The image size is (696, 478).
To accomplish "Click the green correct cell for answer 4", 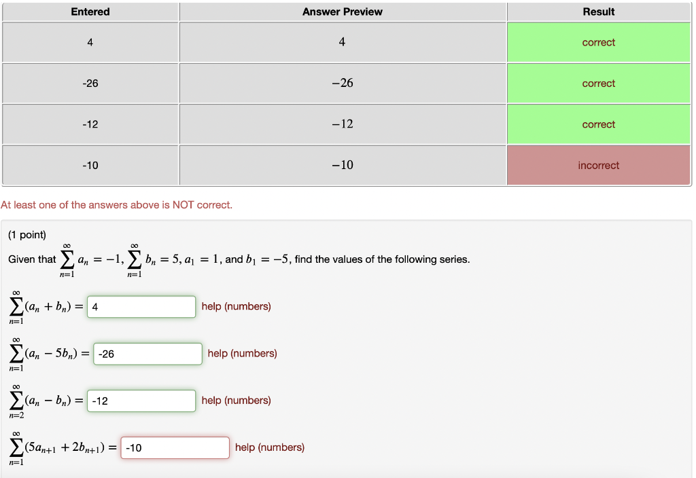I will [x=598, y=42].
